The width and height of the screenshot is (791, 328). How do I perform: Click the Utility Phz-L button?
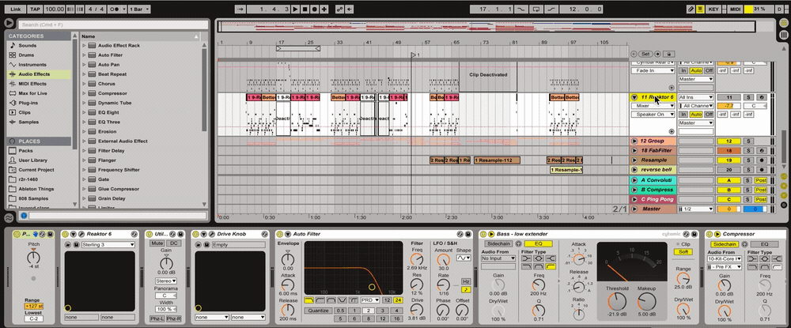click(x=157, y=319)
